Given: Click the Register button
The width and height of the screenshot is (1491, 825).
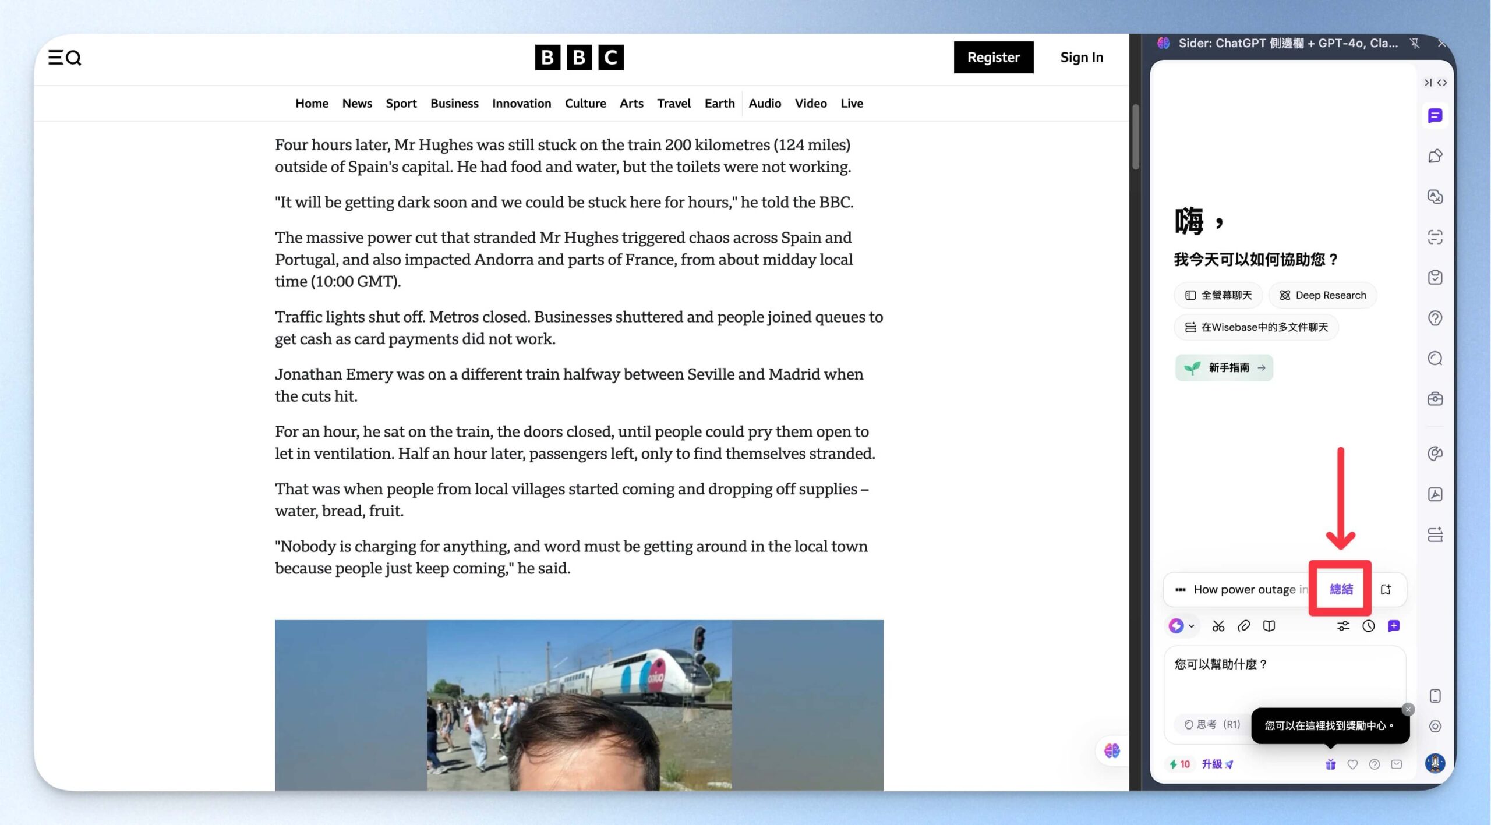Looking at the screenshot, I should (x=993, y=57).
